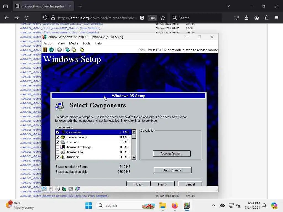
Task: List all Firefox tabs dropdown
Action: 228,6
